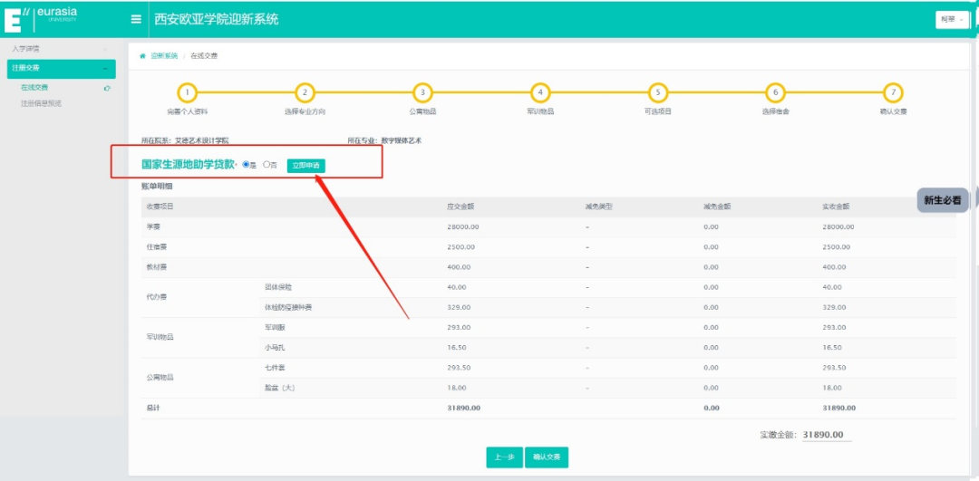Image resolution: width=979 pixels, height=481 pixels.
Task: Select step 4 circle 军训物品
Action: tap(540, 92)
